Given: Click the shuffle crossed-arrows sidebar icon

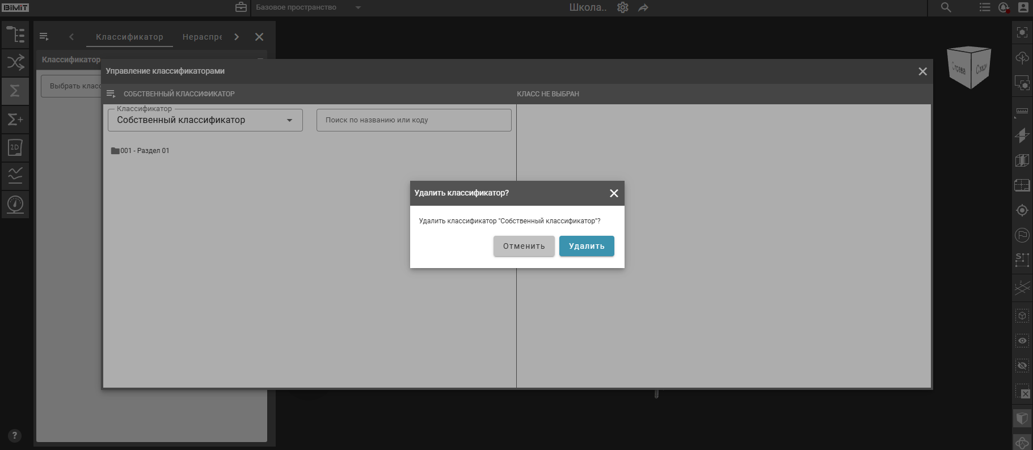Looking at the screenshot, I should pyautogui.click(x=15, y=62).
